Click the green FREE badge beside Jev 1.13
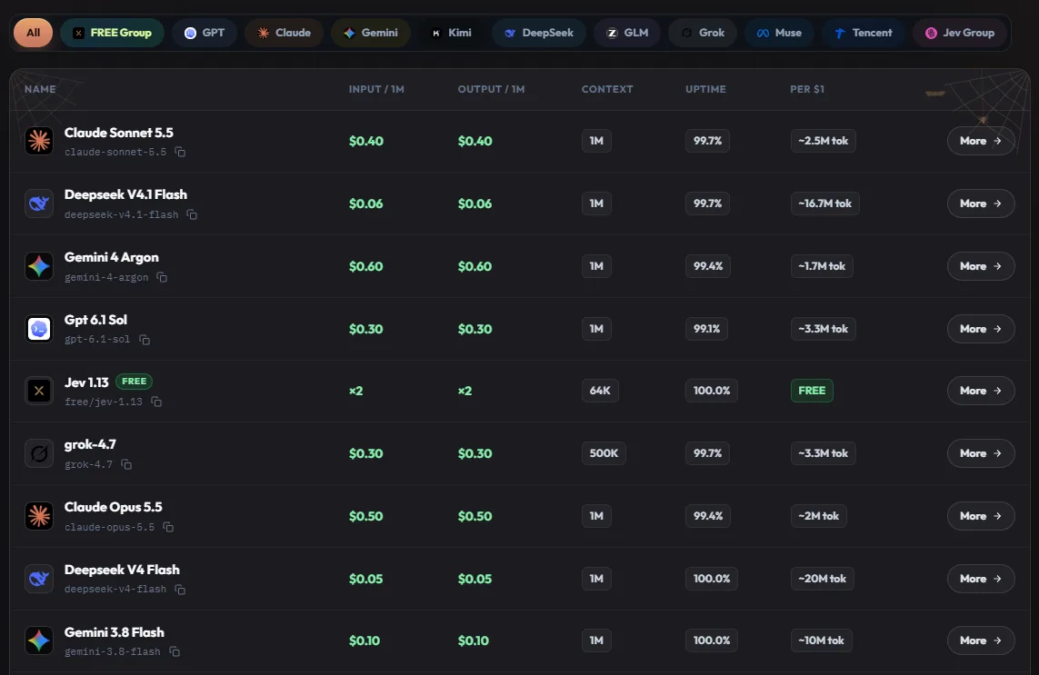 134,382
